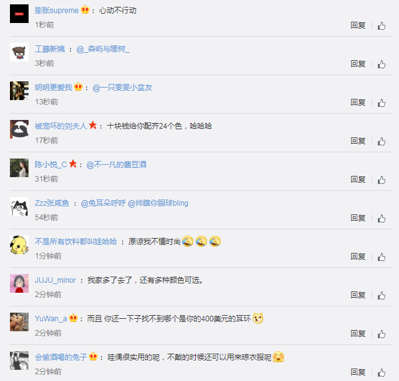Open the Pikachu avatar of 不是所有饮料都叫娃哈哈
This screenshot has height=381, width=399.
pyautogui.click(x=19, y=245)
